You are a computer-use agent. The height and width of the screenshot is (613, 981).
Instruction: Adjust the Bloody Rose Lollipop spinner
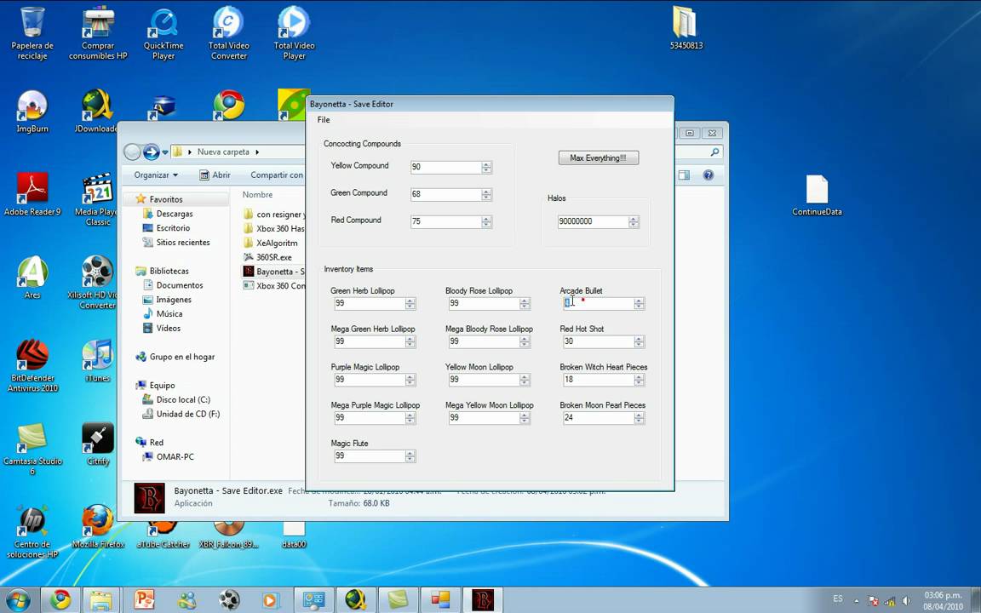525,303
